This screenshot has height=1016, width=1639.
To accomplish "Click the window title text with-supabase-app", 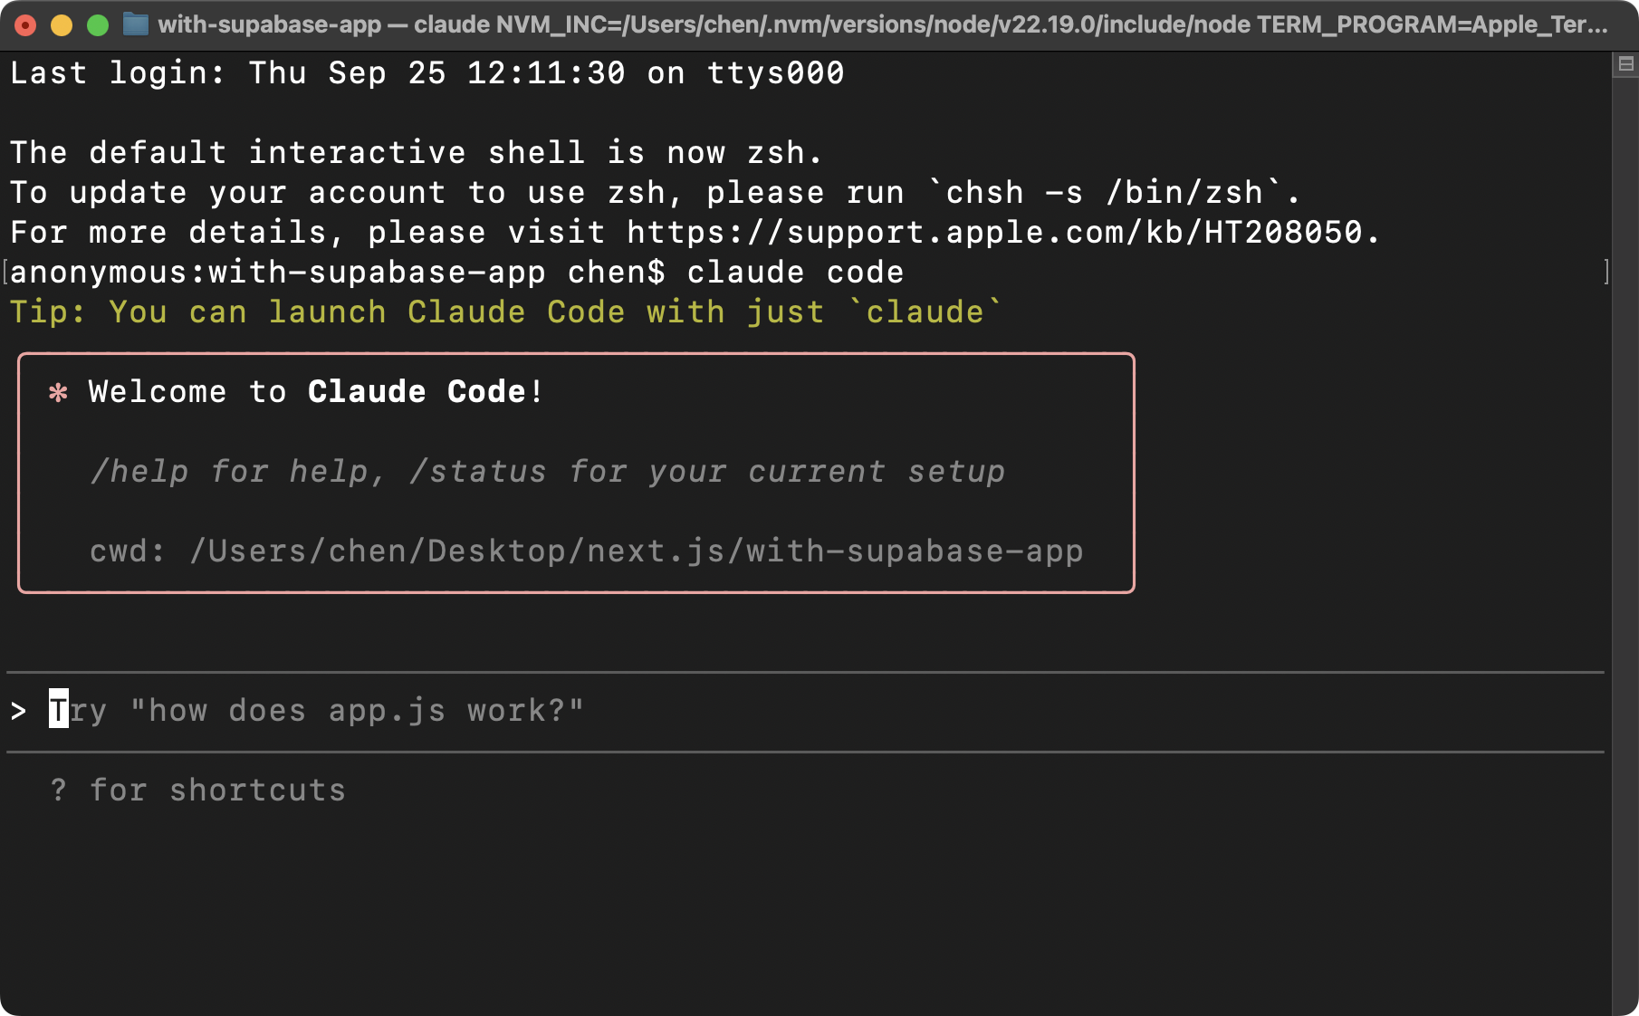I will coord(269,24).
